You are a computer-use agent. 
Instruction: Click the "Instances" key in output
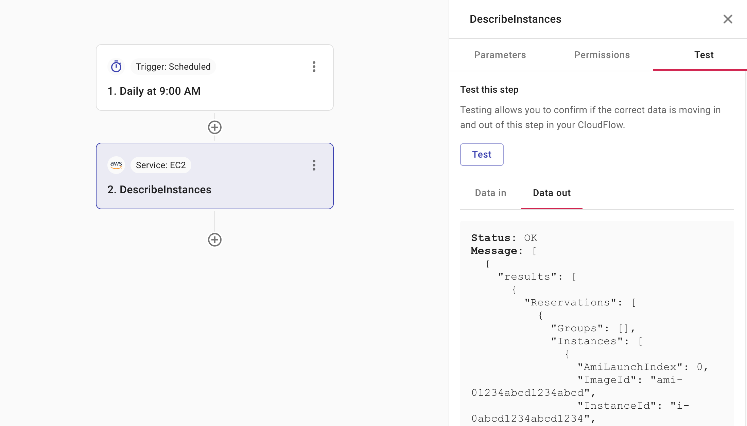(x=587, y=341)
